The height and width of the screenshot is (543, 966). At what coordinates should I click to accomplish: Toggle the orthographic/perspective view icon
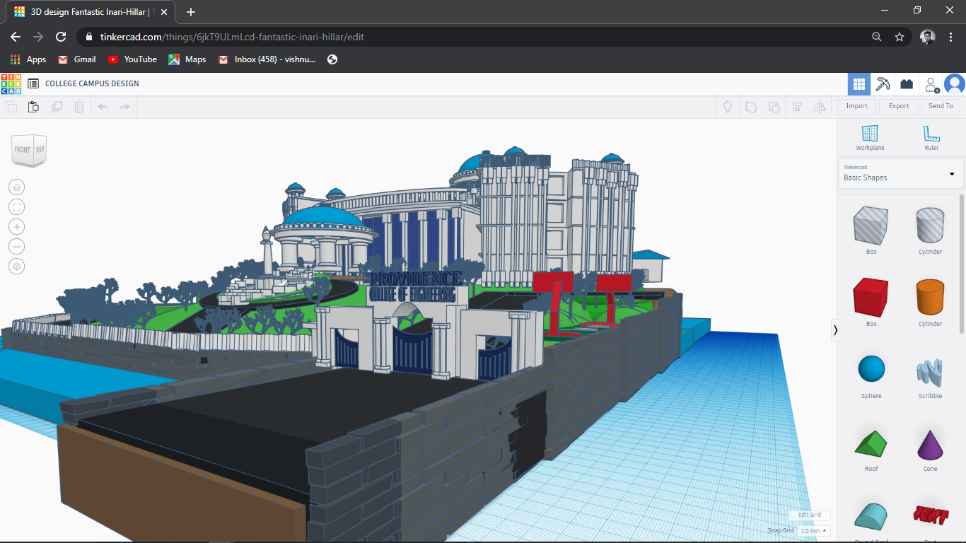[17, 266]
